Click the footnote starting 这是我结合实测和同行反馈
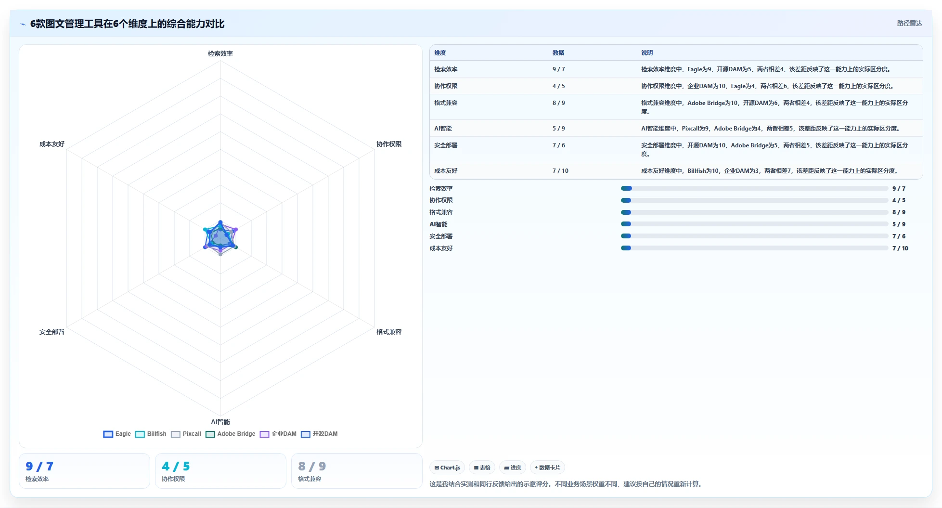The width and height of the screenshot is (942, 508). pyautogui.click(x=567, y=484)
